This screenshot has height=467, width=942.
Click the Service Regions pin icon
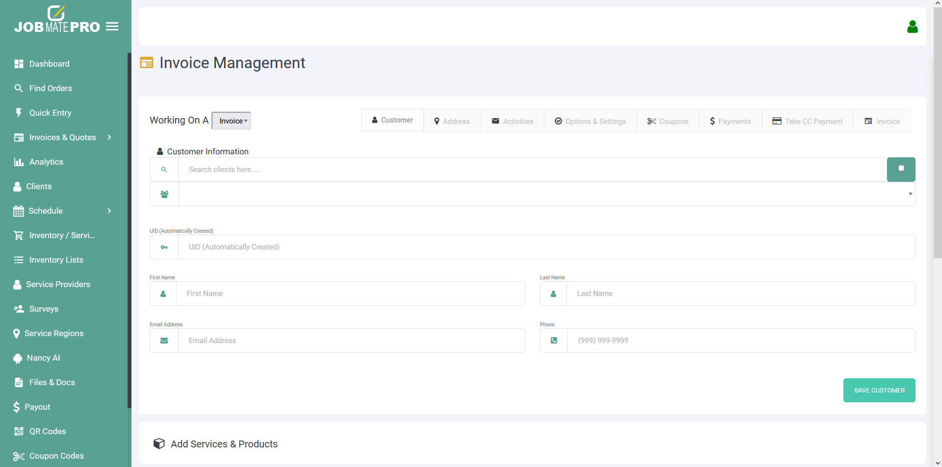(17, 334)
